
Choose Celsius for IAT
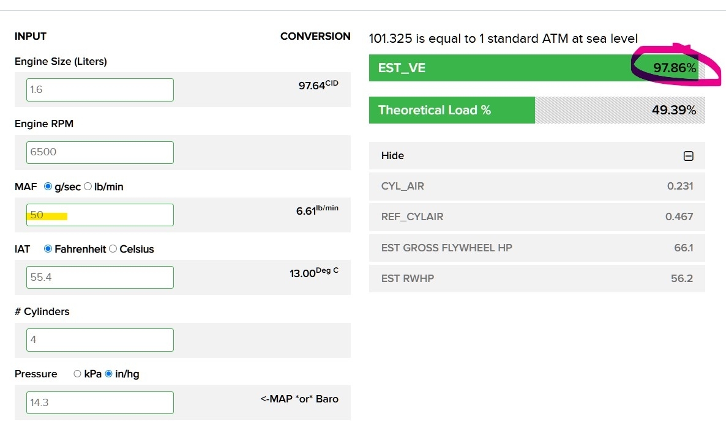point(113,249)
